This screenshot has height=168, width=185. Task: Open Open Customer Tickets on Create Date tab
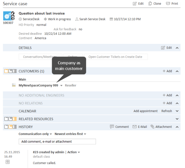(116, 57)
